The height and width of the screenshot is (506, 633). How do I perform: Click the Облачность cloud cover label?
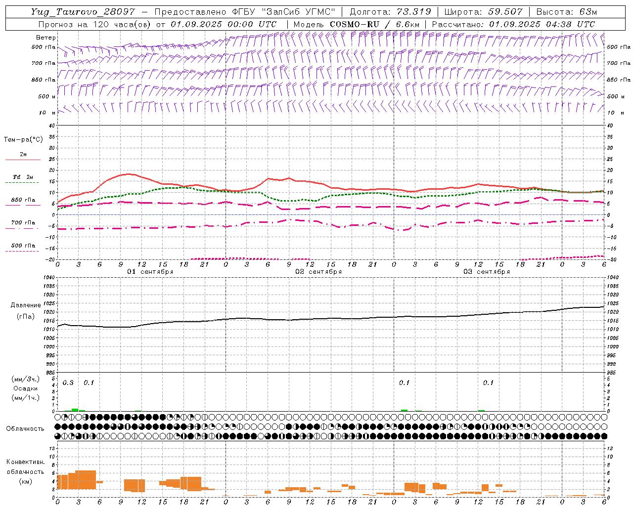click(25, 429)
